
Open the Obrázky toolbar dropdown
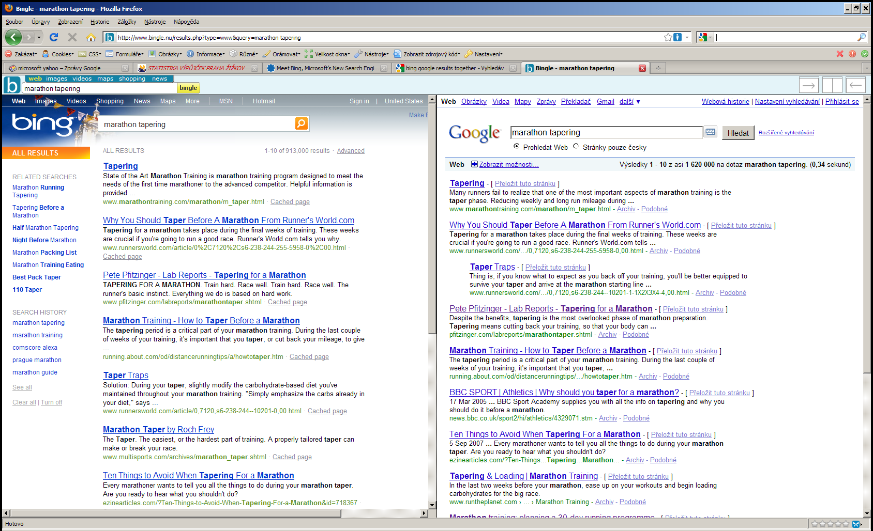[x=165, y=54]
